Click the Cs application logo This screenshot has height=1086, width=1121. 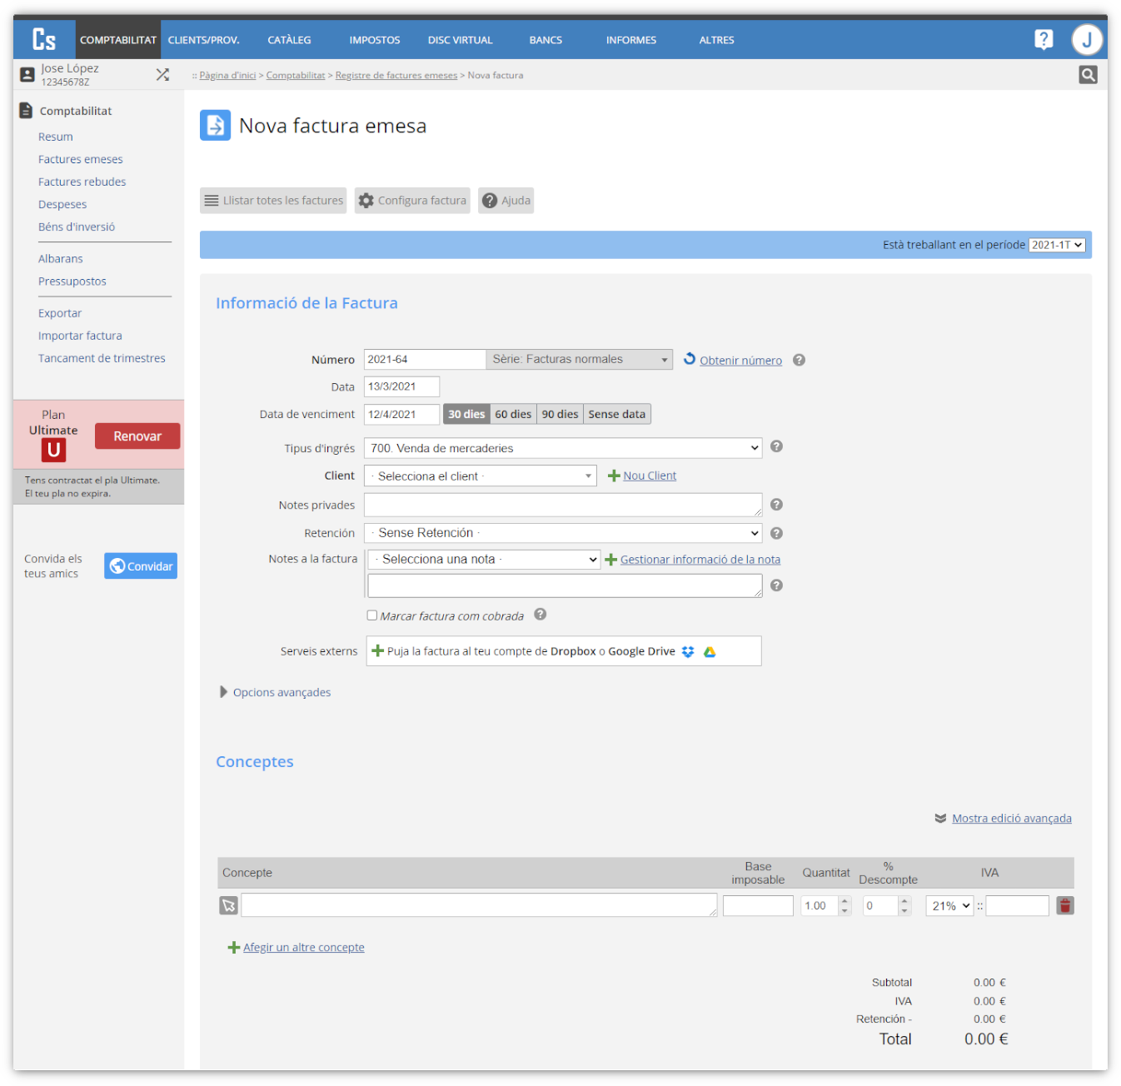click(44, 39)
